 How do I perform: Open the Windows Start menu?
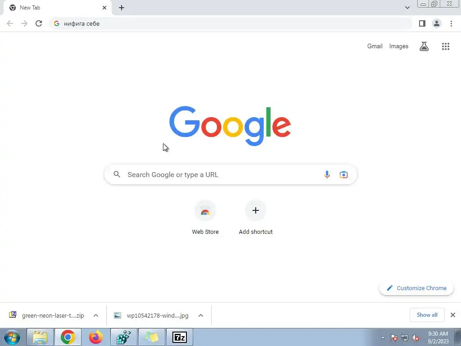pos(12,337)
